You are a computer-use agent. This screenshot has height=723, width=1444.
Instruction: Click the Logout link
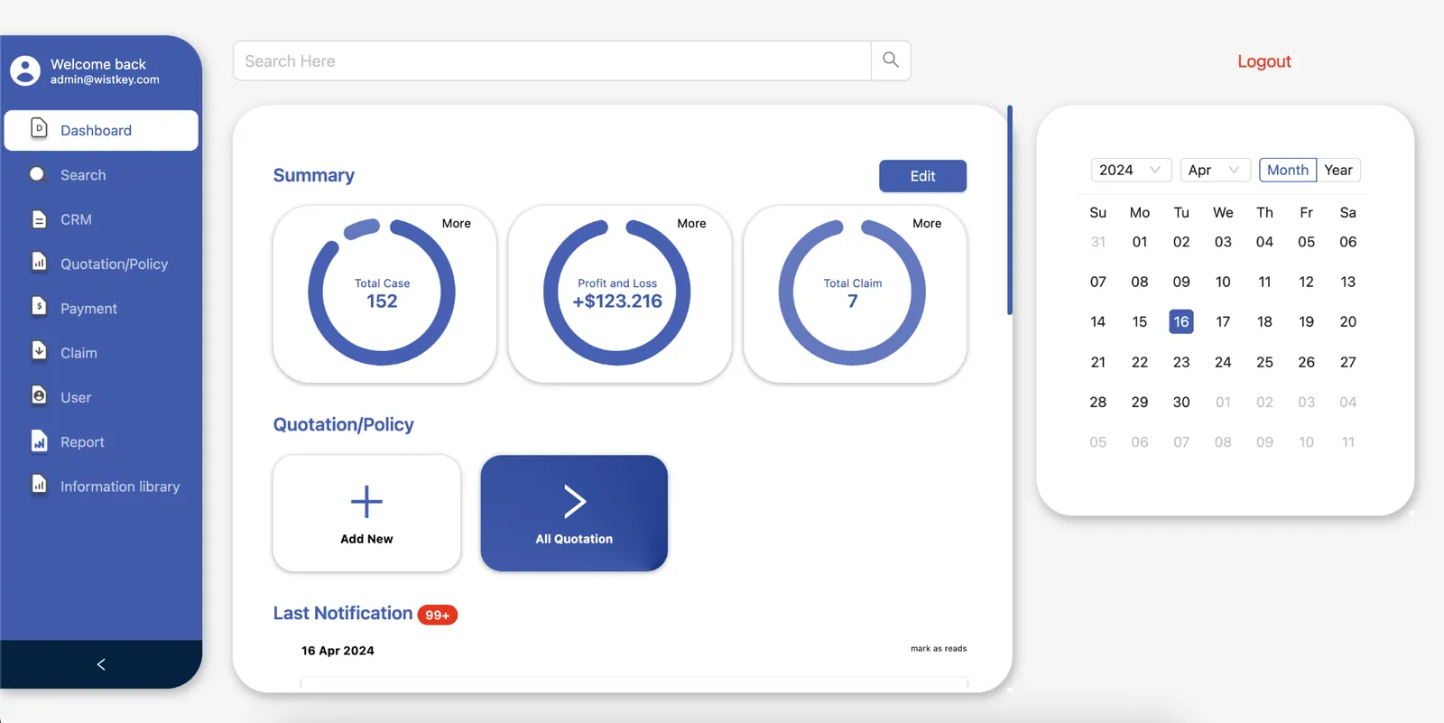[x=1264, y=61]
